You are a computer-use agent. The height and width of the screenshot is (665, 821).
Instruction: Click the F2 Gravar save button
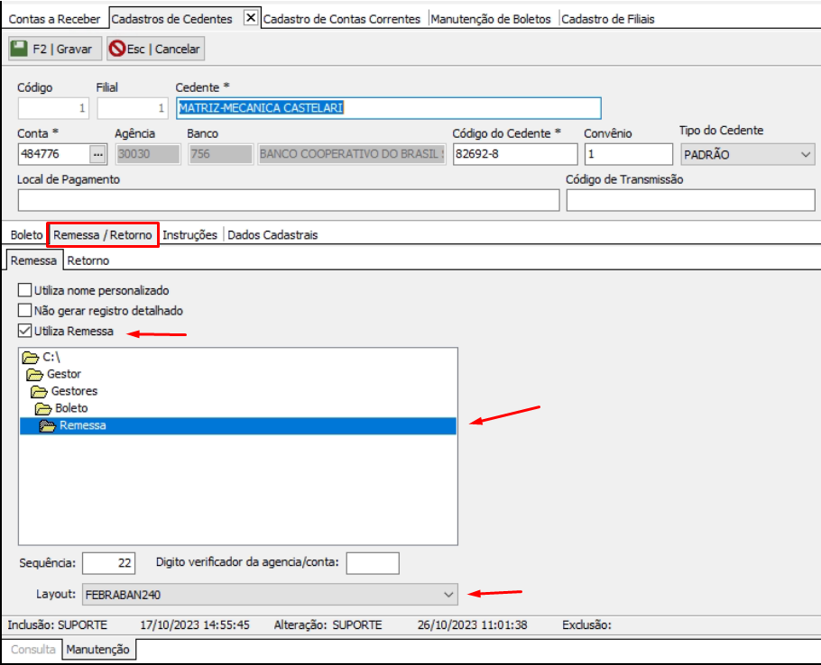pyautogui.click(x=55, y=49)
